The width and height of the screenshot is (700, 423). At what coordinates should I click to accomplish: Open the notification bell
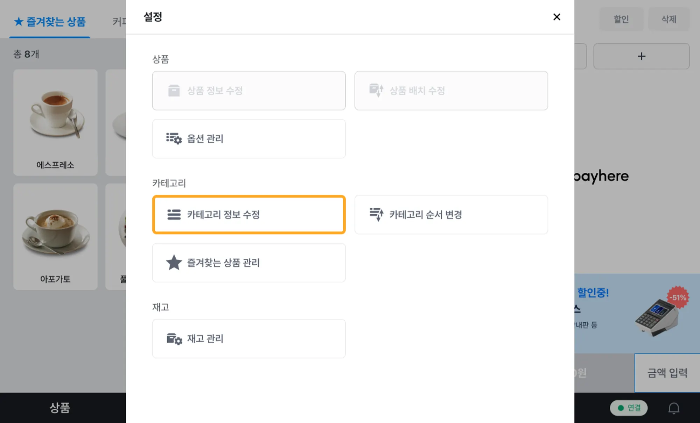[673, 408]
